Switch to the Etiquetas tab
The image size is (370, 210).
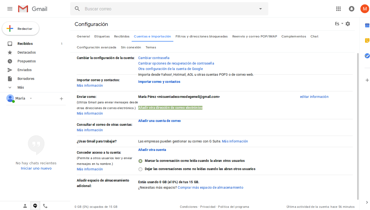click(x=102, y=36)
